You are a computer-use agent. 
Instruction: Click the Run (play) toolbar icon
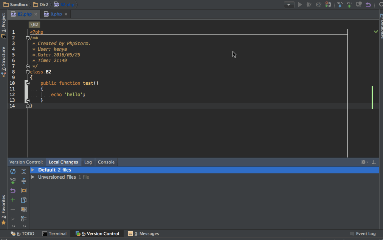pos(300,5)
